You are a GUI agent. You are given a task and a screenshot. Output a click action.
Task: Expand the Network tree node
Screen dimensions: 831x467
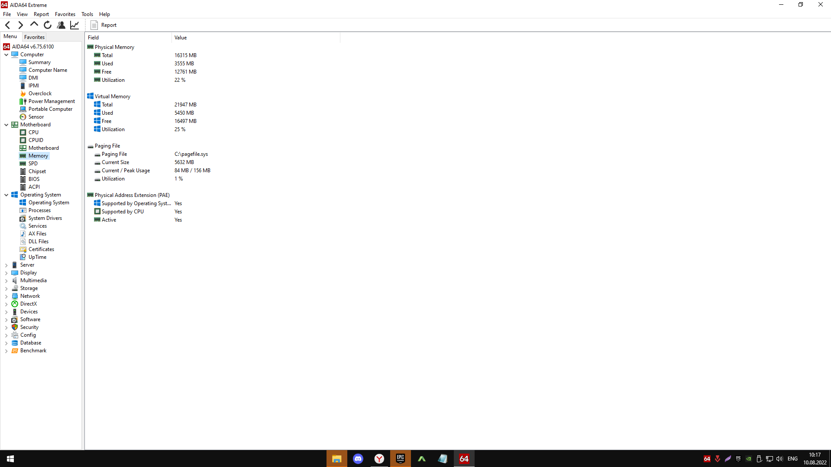tap(6, 296)
